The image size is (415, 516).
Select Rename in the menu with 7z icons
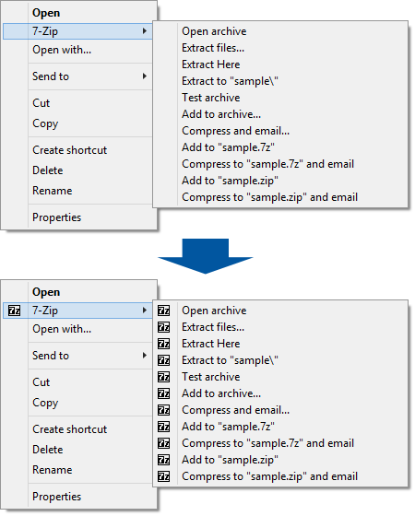52,470
